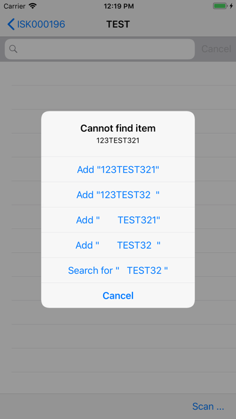The image size is (236, 419).
Task: Click the Wi-Fi status icon
Action: (33, 6)
